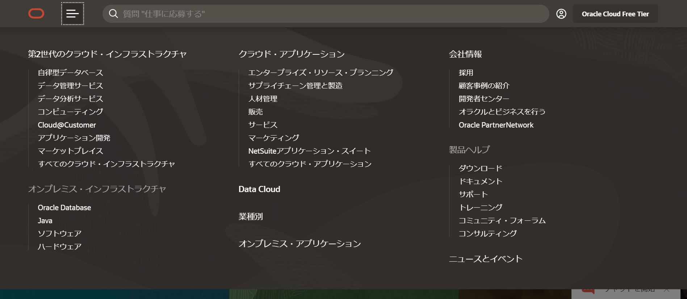Open クラウド・アプリケーション heading
The image size is (687, 299).
coord(292,54)
